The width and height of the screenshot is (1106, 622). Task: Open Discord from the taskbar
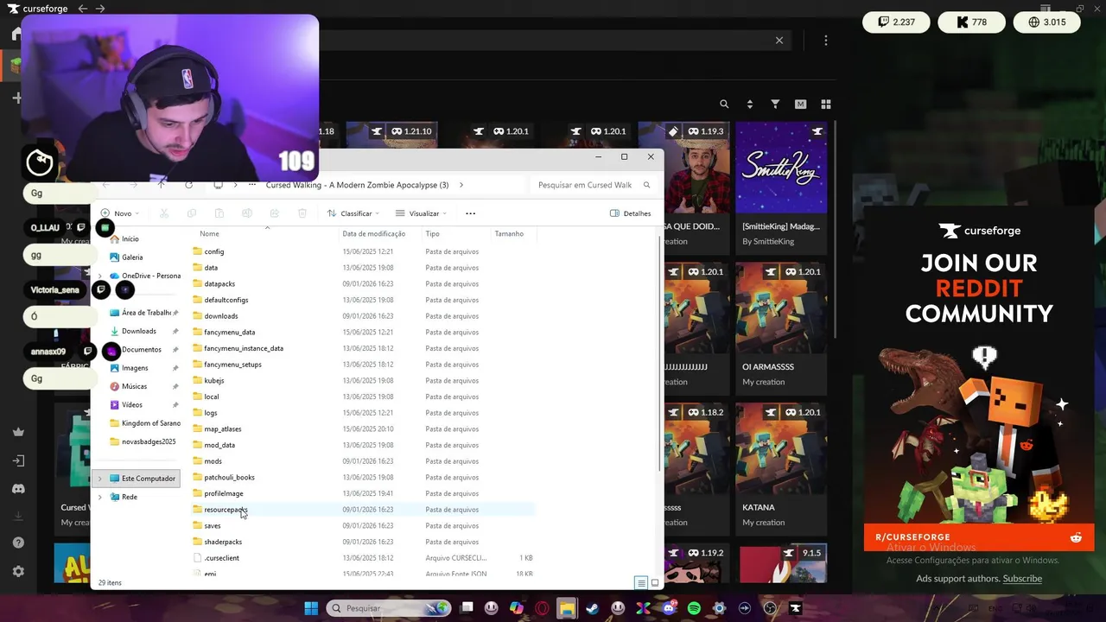pos(669,608)
